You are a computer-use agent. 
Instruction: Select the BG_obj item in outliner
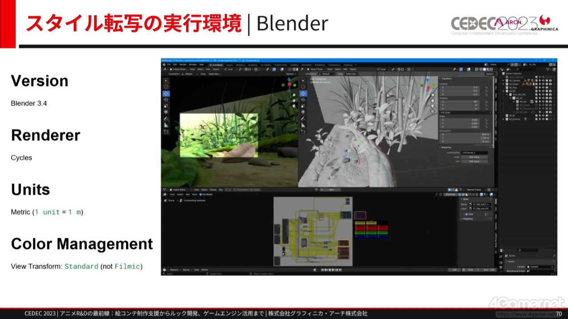[523, 102]
